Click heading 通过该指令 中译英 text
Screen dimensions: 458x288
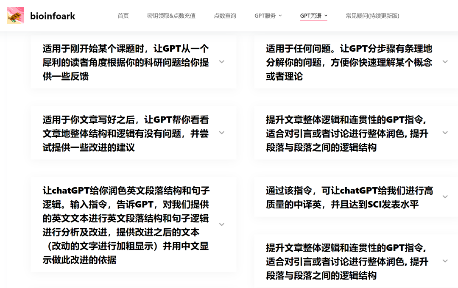coord(349,197)
